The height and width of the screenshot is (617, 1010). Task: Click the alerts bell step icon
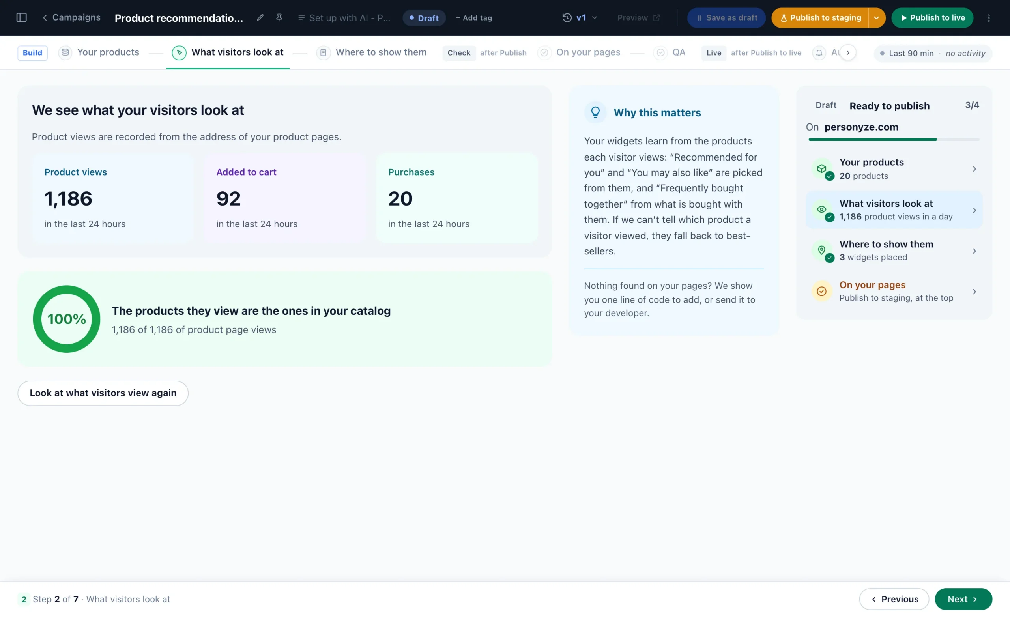point(819,53)
